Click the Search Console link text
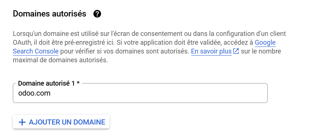312x137 pixels. point(36,51)
